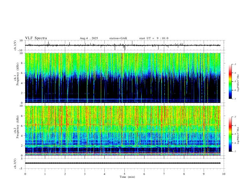Screen dimensions: 252x195
Task: Click the "2" kHz tick of ch.1 spectrogram
Action: [x=22, y=93]
